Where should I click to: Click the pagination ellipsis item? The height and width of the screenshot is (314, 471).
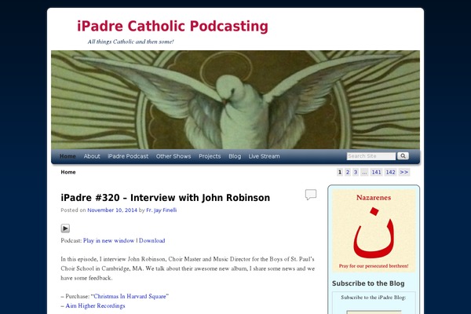pyautogui.click(x=364, y=172)
